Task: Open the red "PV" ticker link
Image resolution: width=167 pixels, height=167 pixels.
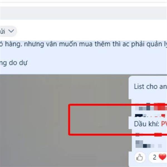Action: point(164,124)
